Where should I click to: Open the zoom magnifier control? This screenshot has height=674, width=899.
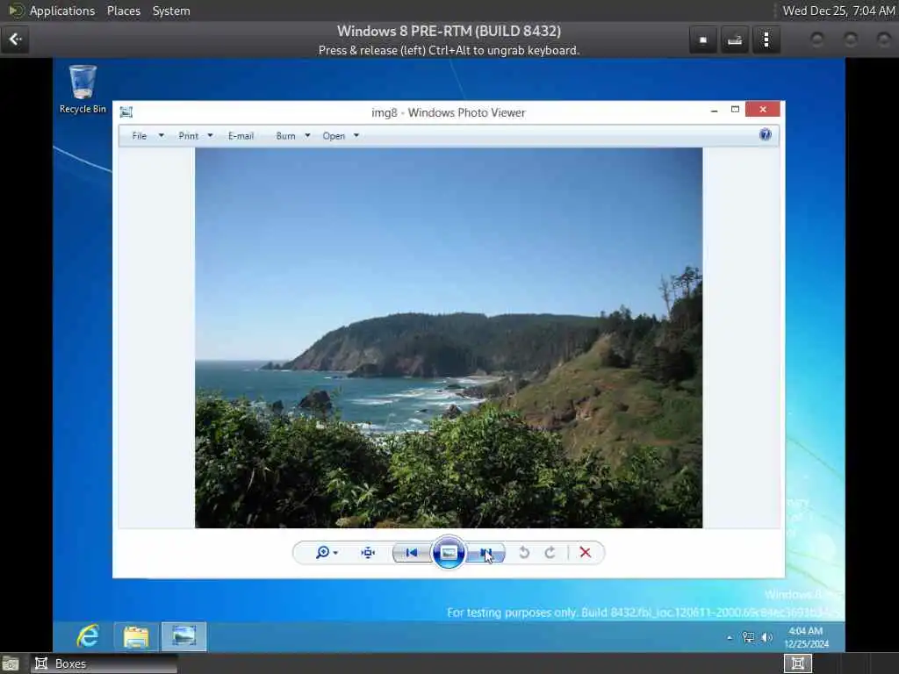pyautogui.click(x=323, y=553)
